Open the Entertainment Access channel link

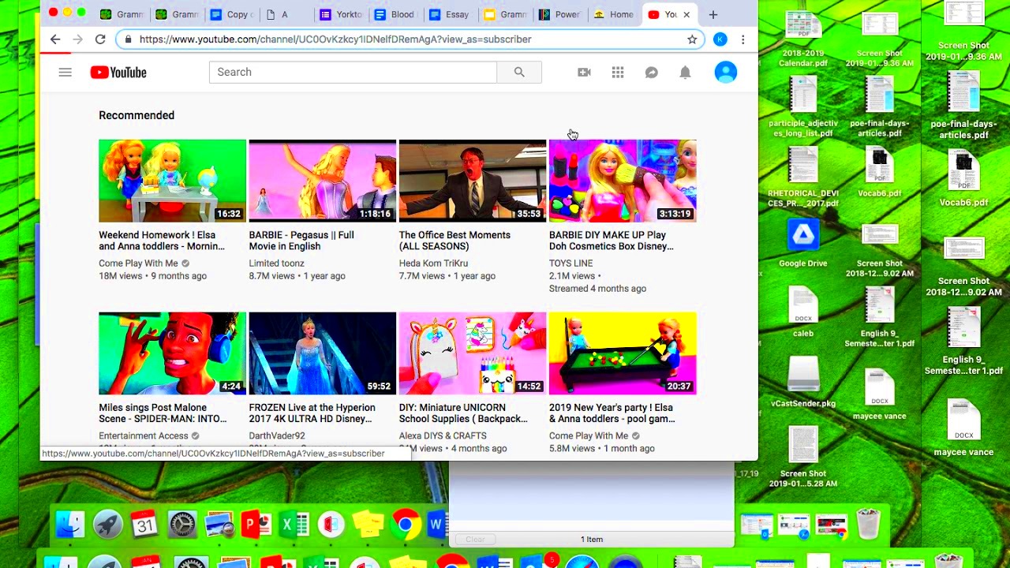pyautogui.click(x=144, y=435)
